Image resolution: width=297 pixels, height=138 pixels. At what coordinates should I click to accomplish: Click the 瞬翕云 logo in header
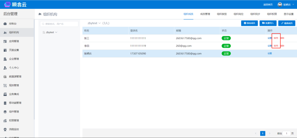tap(15, 4)
